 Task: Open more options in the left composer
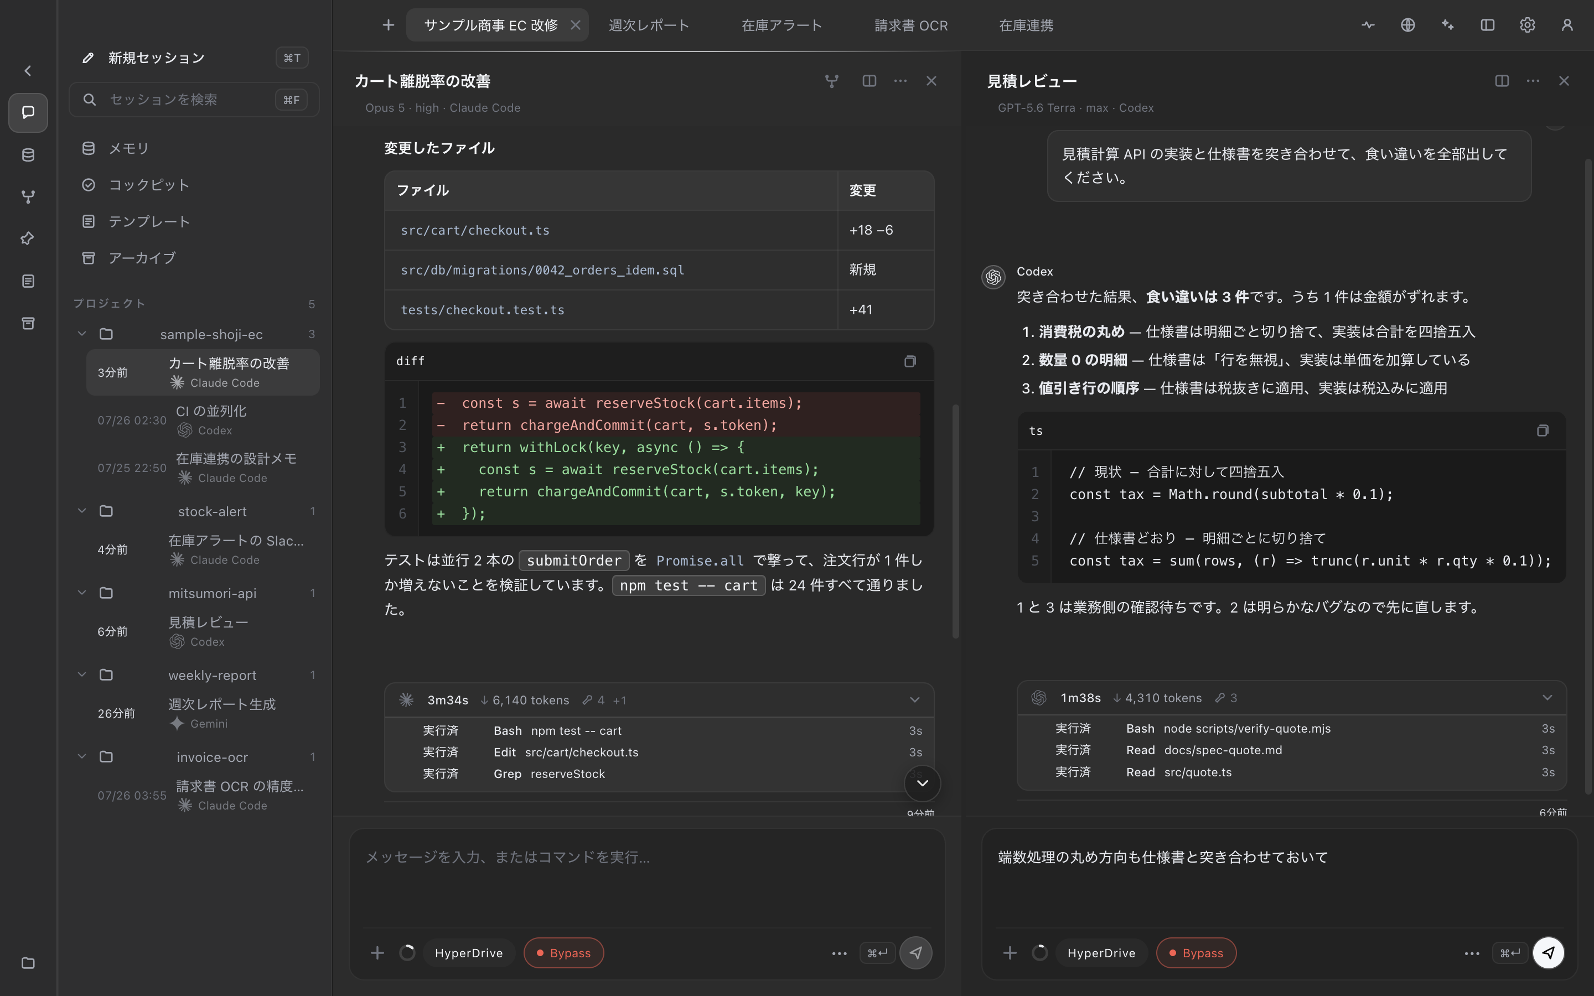[x=839, y=953]
